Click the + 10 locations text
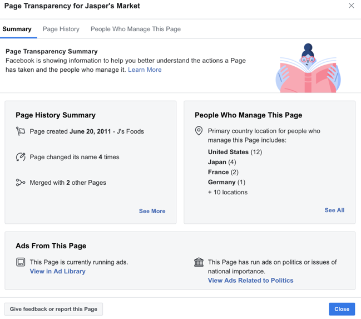This screenshot has width=361, height=319. coord(228,192)
